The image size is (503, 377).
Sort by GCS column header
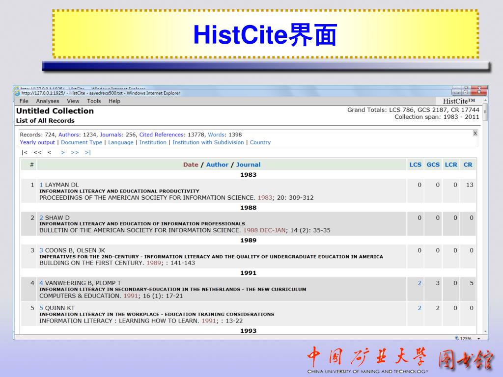pos(433,165)
